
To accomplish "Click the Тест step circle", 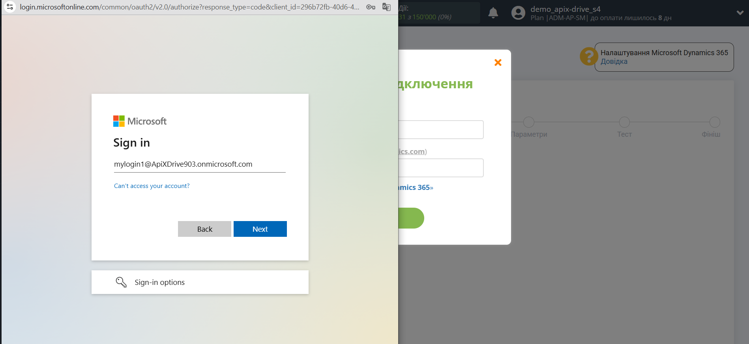I will [624, 122].
